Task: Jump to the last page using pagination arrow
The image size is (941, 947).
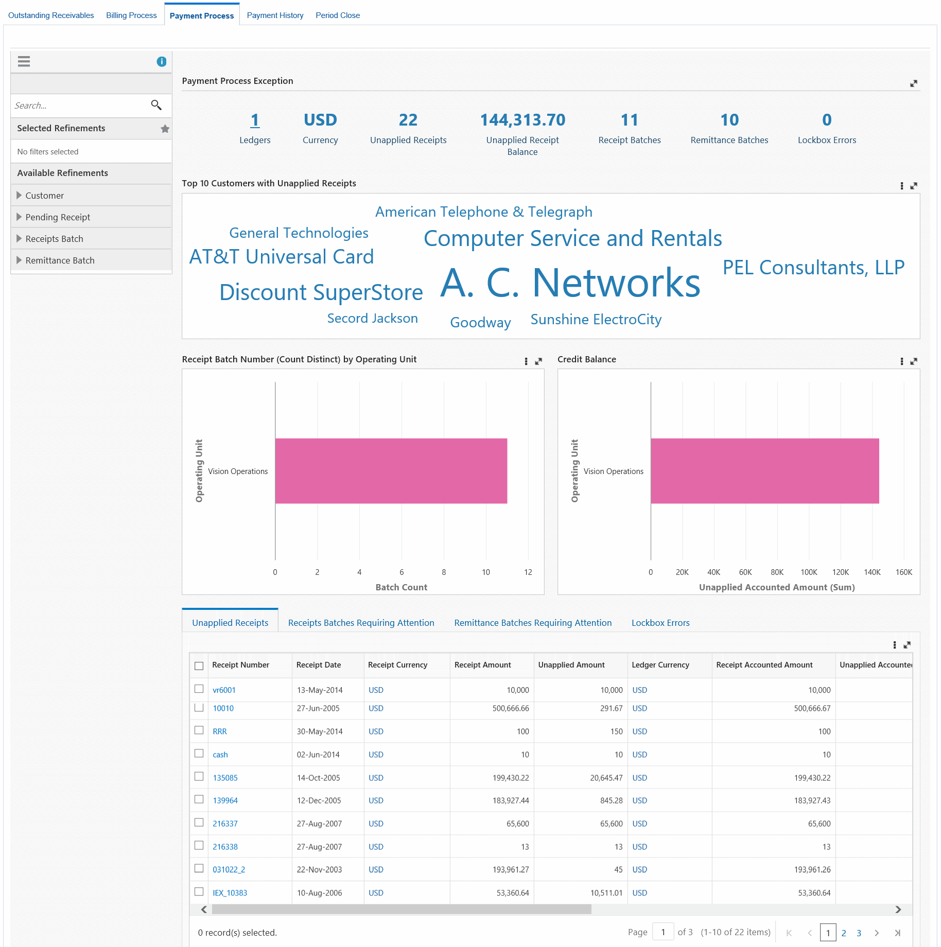Action: point(897,933)
